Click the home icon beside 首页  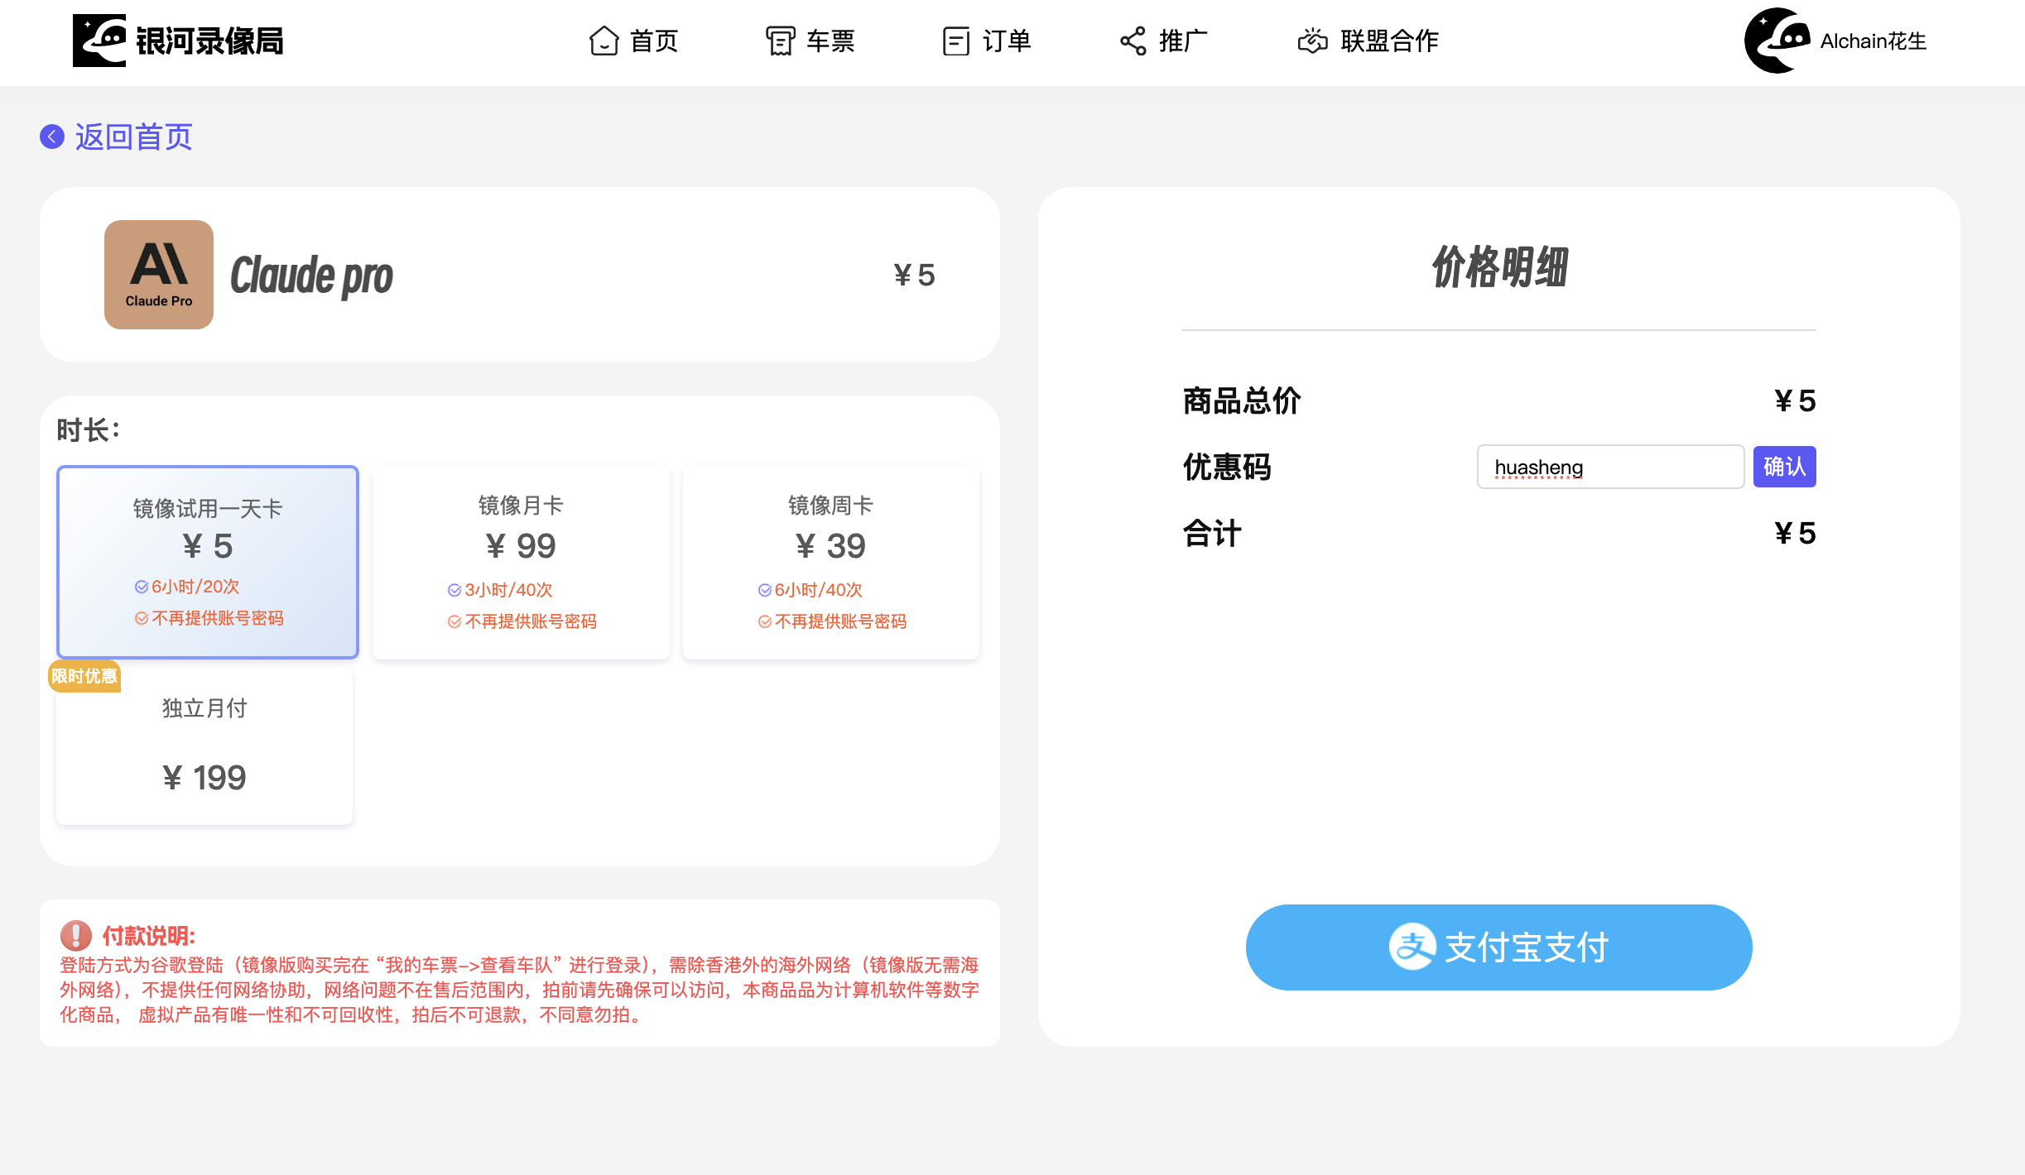604,40
